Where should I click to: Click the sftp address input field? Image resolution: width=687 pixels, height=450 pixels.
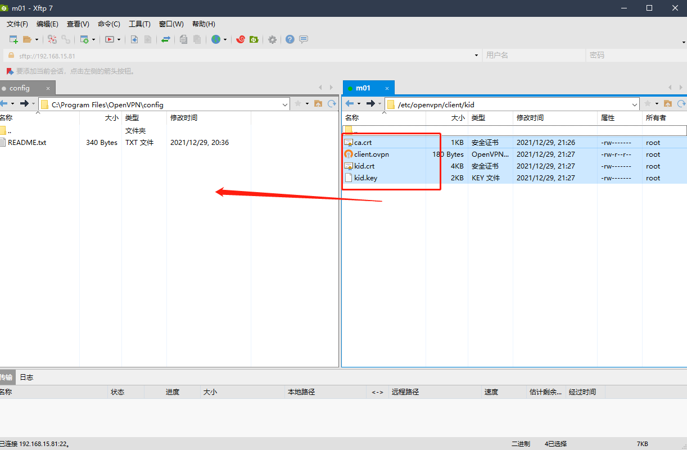pos(242,56)
